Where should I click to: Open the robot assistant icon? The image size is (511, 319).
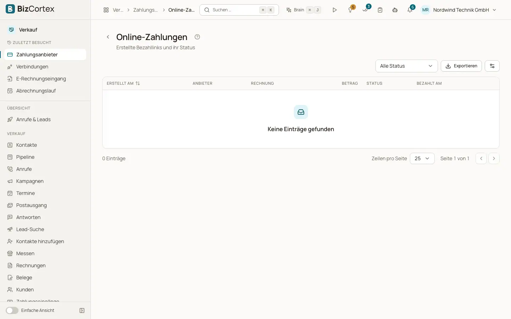coord(395,10)
